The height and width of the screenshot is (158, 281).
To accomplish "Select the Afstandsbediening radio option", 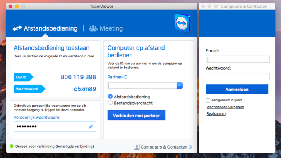I will 110,97.
